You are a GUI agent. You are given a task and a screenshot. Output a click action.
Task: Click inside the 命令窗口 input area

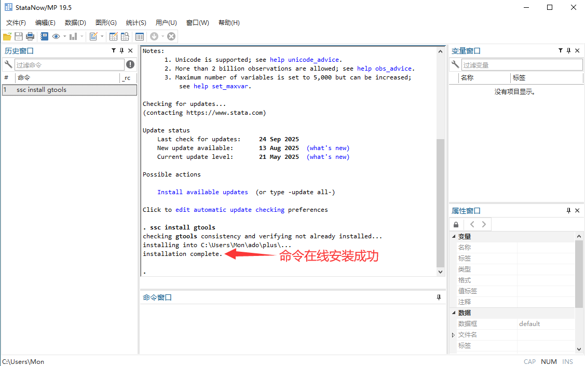coord(293,328)
